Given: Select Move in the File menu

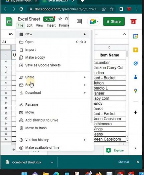Looking at the screenshot, I should 53,112.
